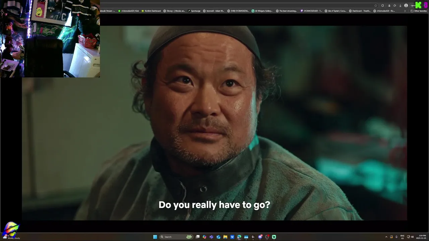Open Outlook from the taskbar

(219, 237)
